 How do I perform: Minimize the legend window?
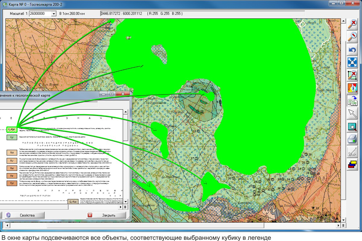(x=104, y=94)
